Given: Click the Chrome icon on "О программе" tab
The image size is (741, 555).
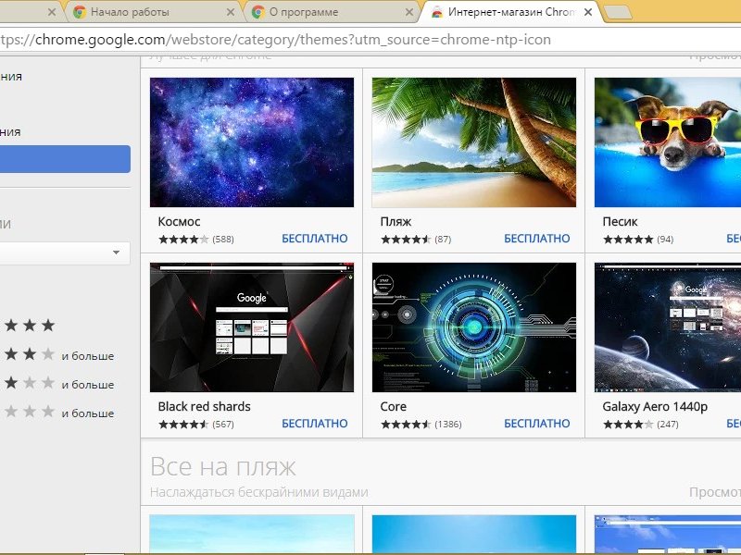Looking at the screenshot, I should [x=258, y=12].
